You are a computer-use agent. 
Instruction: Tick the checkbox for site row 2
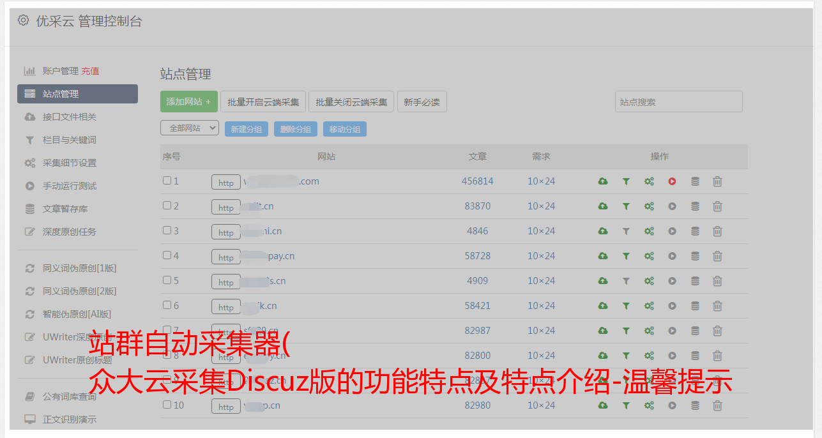(x=167, y=206)
